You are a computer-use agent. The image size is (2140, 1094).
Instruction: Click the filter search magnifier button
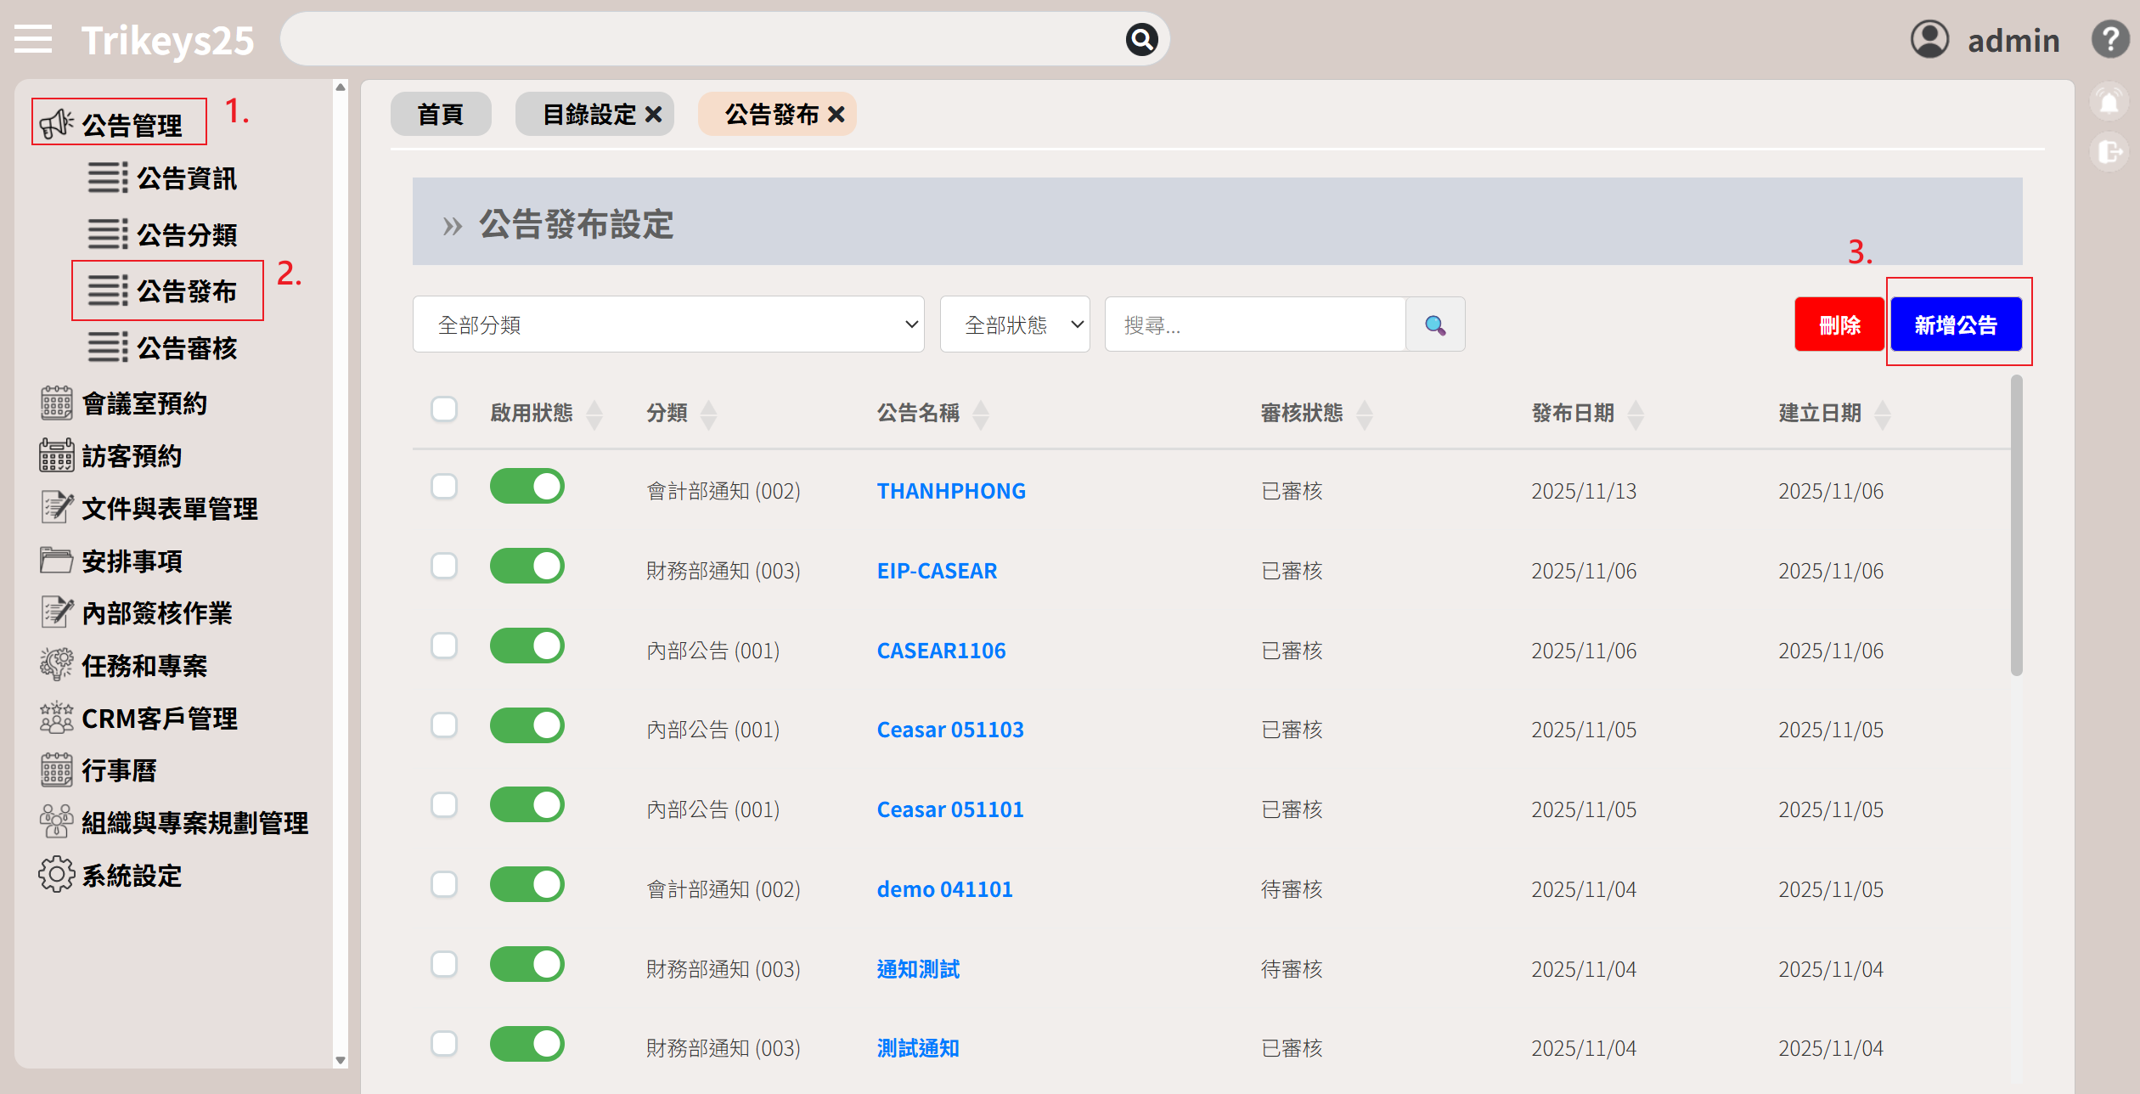1434,324
